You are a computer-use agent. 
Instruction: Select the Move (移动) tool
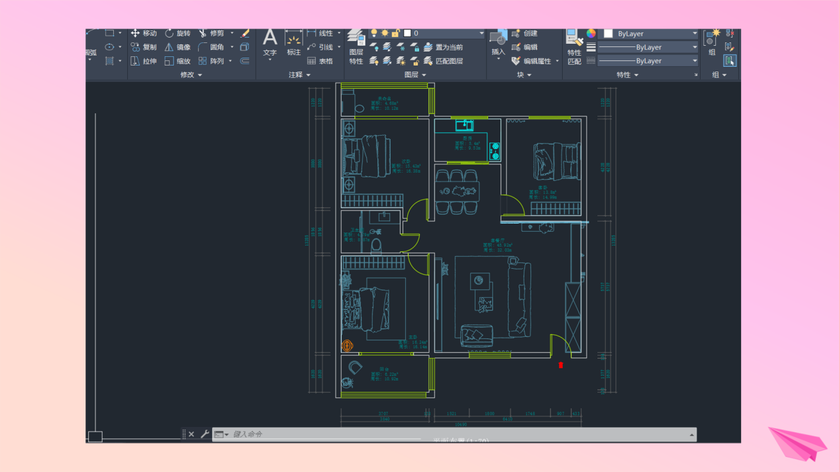[x=144, y=33]
